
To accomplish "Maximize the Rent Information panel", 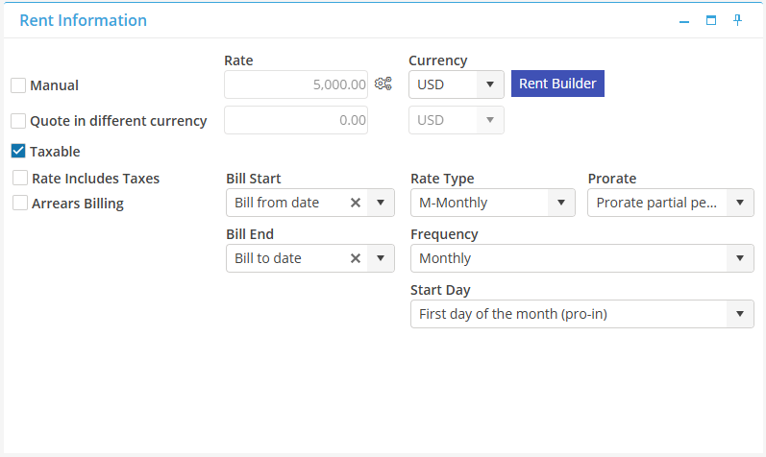I will (x=711, y=20).
